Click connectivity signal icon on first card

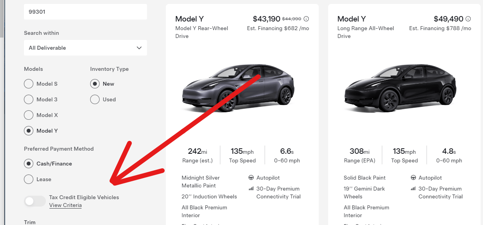[251, 189]
